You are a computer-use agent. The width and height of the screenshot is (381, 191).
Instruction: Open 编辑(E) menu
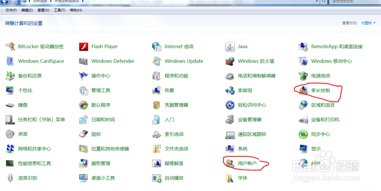tap(27, 10)
